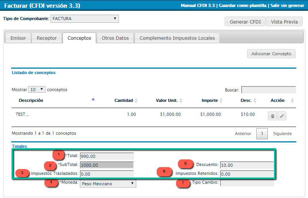Sort the Importe column

[222, 101]
